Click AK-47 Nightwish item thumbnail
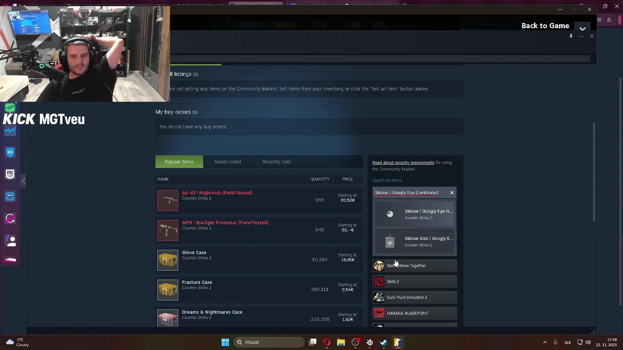Screen dimensions: 623x350 point(168,200)
